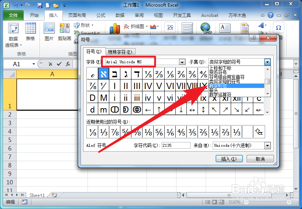This screenshot has width=302, height=209.
Task: Click the Select All corner of the sheet
Action: pos(10,74)
